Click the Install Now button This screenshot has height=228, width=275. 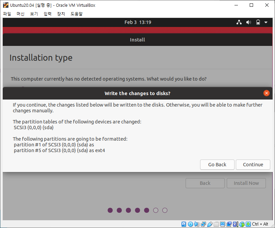click(x=246, y=183)
